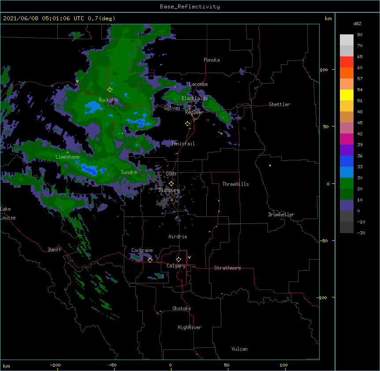The width and height of the screenshot is (380, 371).
Task: Click the yellow diamond marker above Calgary label
Action: click(x=179, y=260)
